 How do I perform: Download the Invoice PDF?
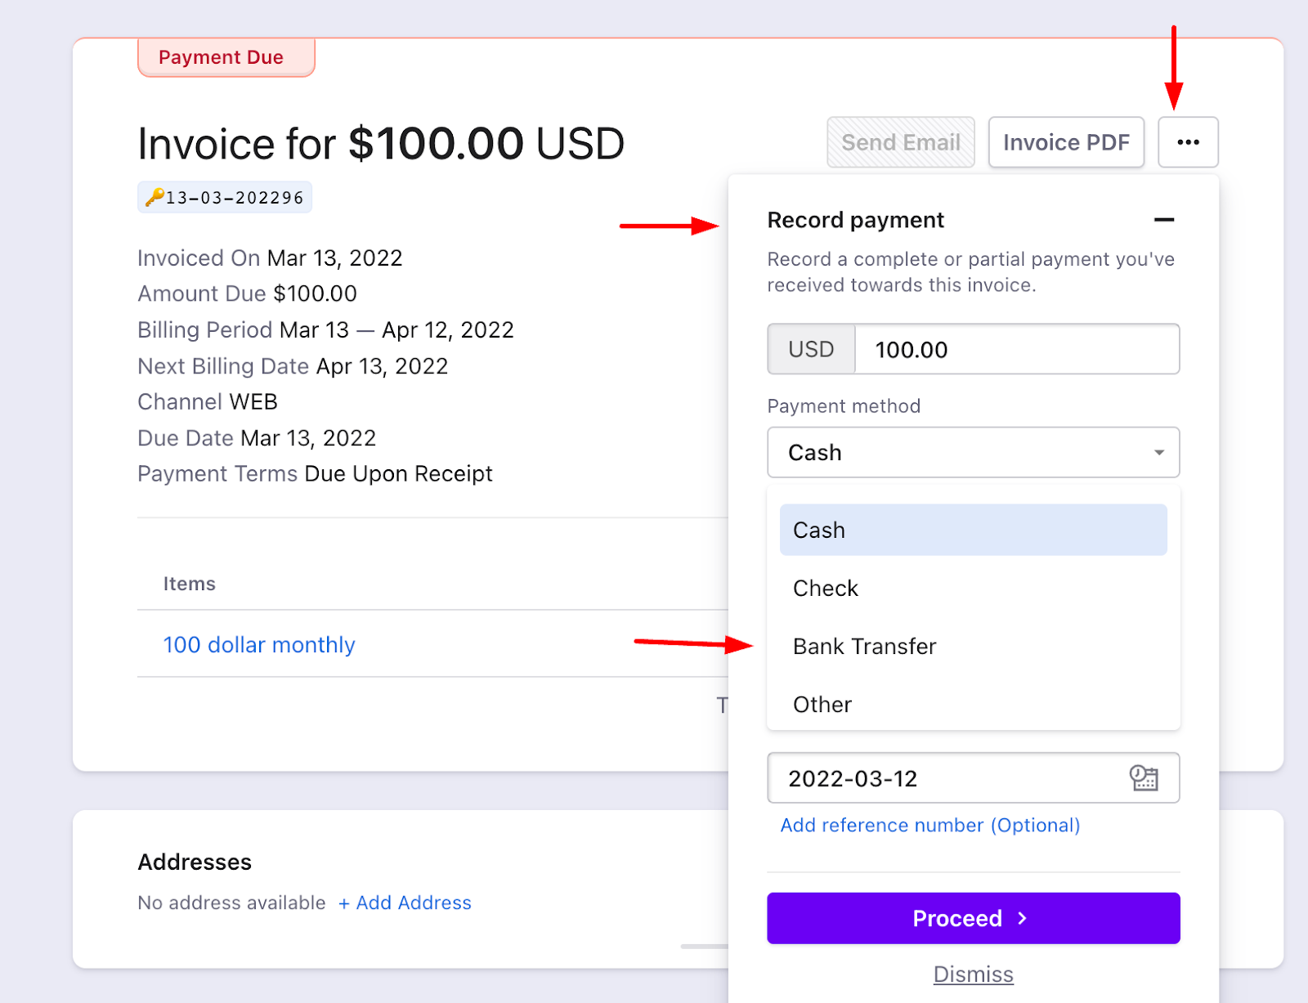[1066, 142]
